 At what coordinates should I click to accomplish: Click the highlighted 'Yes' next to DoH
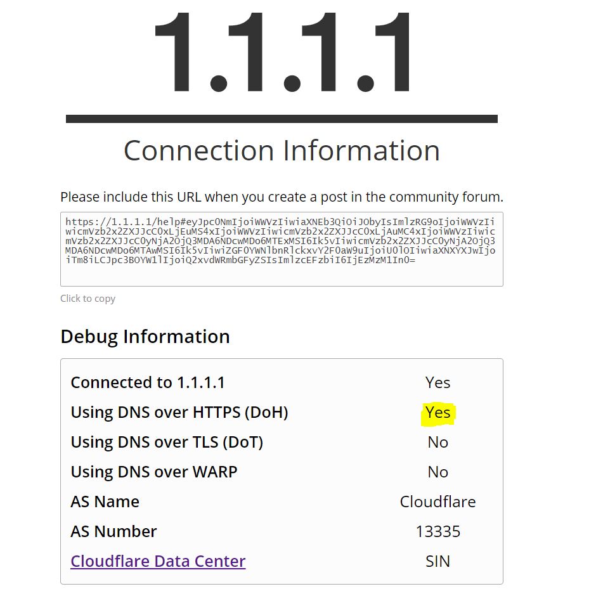coord(437,412)
